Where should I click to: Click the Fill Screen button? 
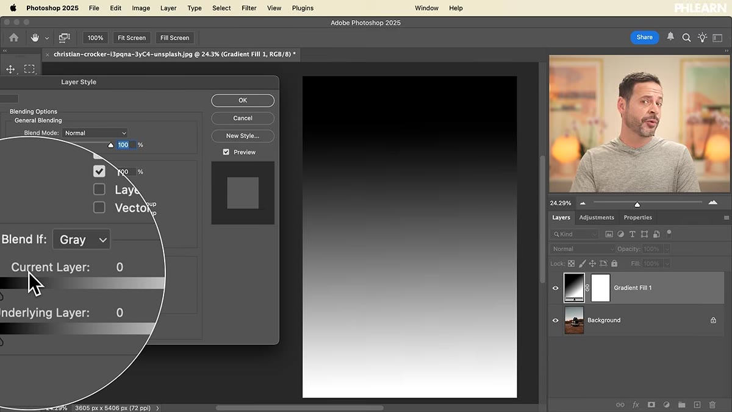tap(175, 38)
